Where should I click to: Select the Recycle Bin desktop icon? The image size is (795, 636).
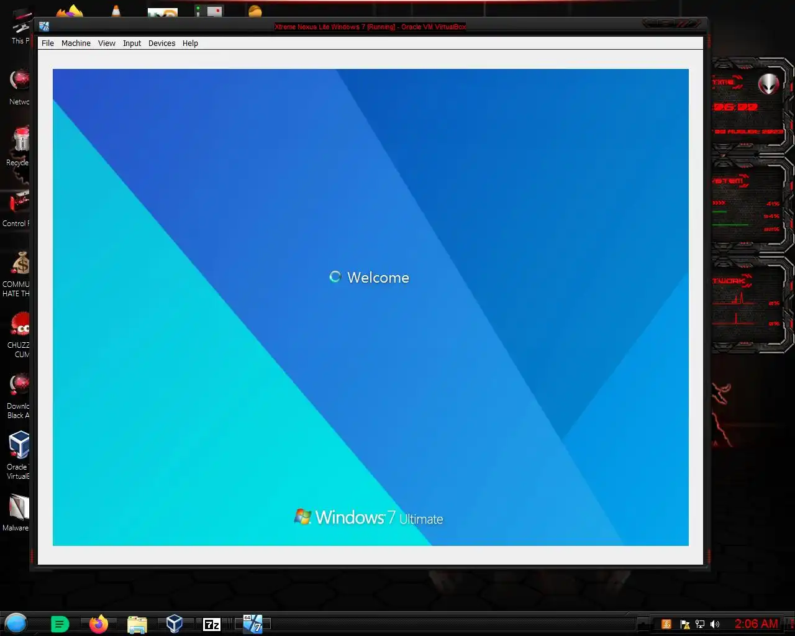[x=19, y=147]
